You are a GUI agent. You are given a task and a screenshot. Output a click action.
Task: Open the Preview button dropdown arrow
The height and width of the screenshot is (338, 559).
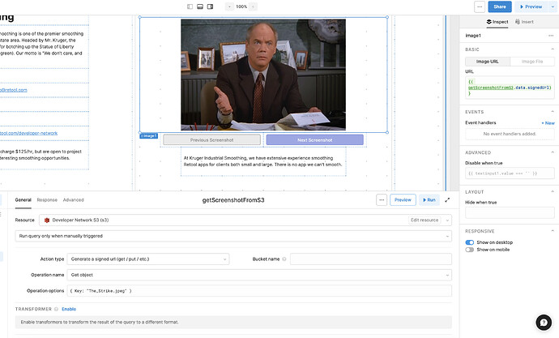pos(553,6)
